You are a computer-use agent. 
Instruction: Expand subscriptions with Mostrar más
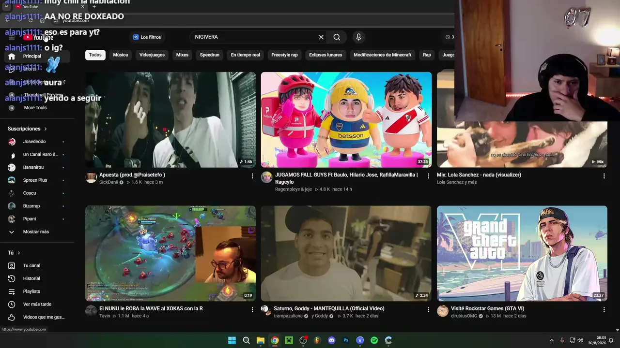[x=37, y=232]
